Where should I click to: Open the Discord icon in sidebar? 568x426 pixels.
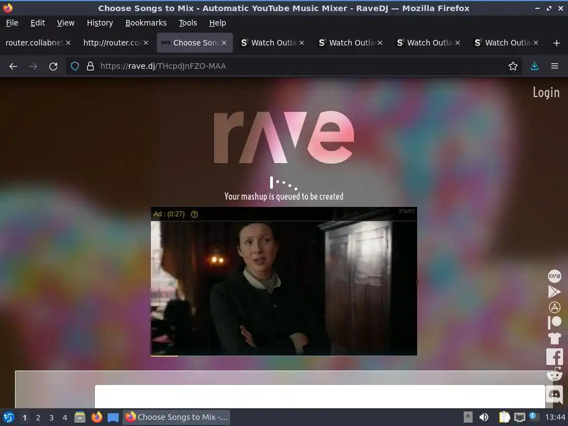pos(554,394)
